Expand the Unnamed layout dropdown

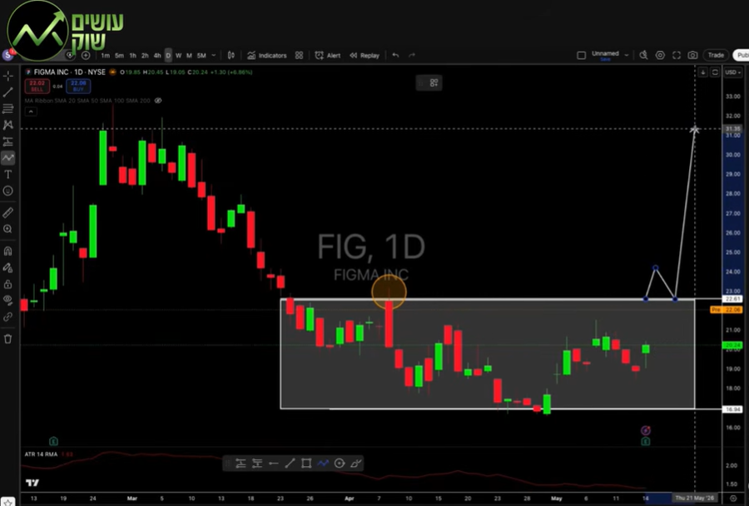click(626, 56)
